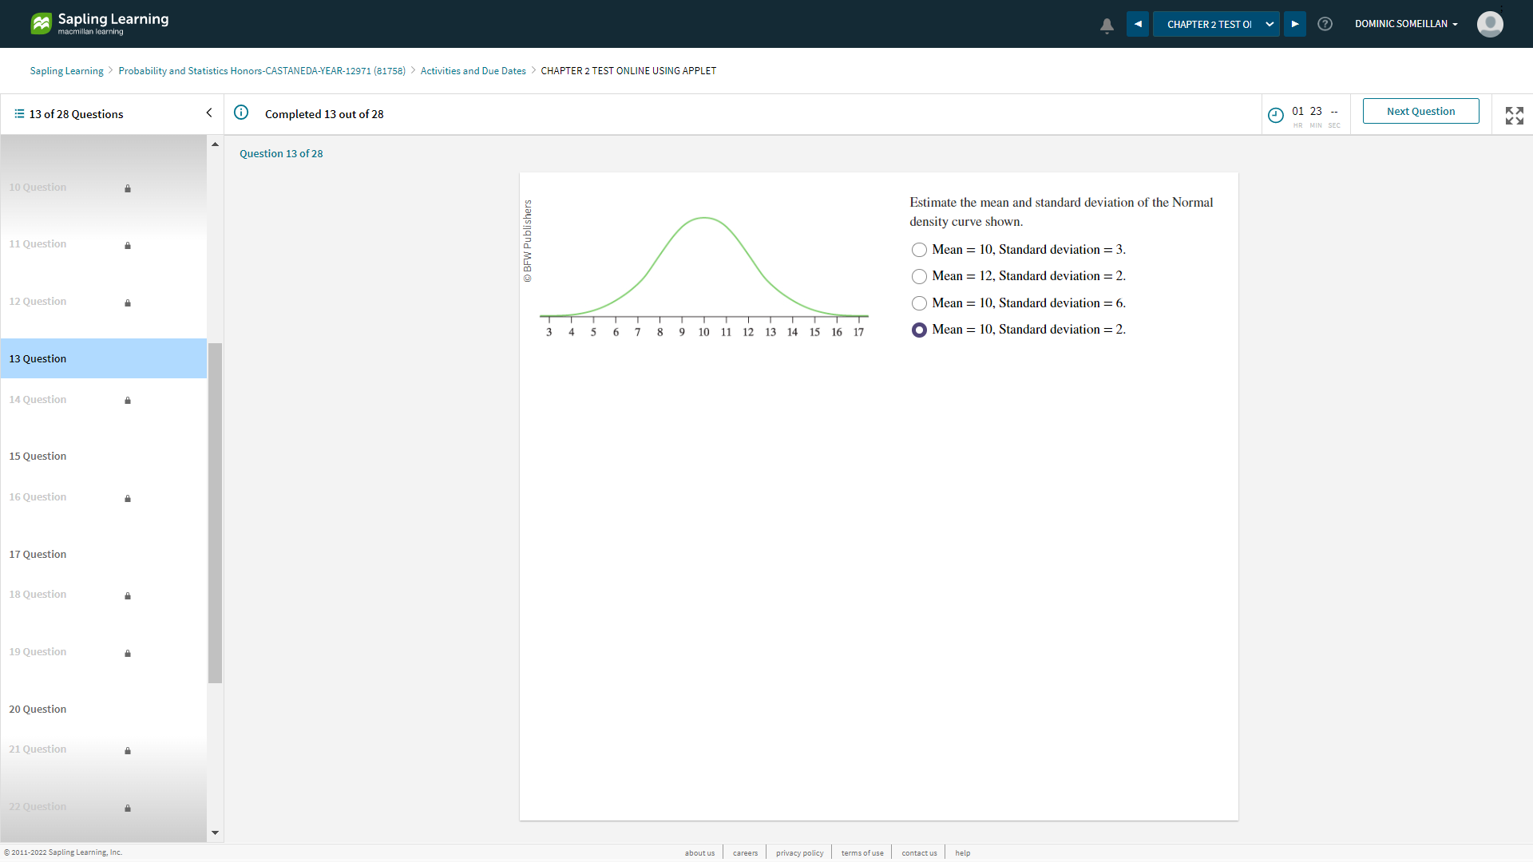
Task: Open the help question mark icon
Action: [x=1325, y=24]
